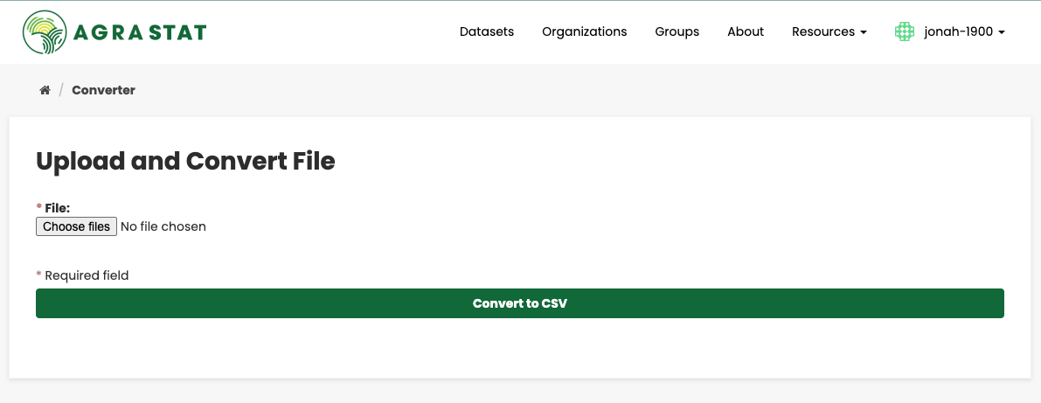
Task: Click the File: field label
Action: [57, 208]
